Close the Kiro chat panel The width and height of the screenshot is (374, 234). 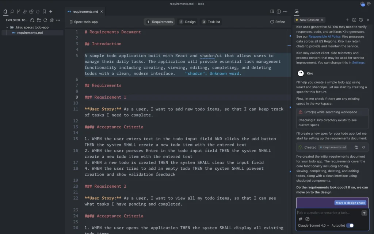click(368, 20)
